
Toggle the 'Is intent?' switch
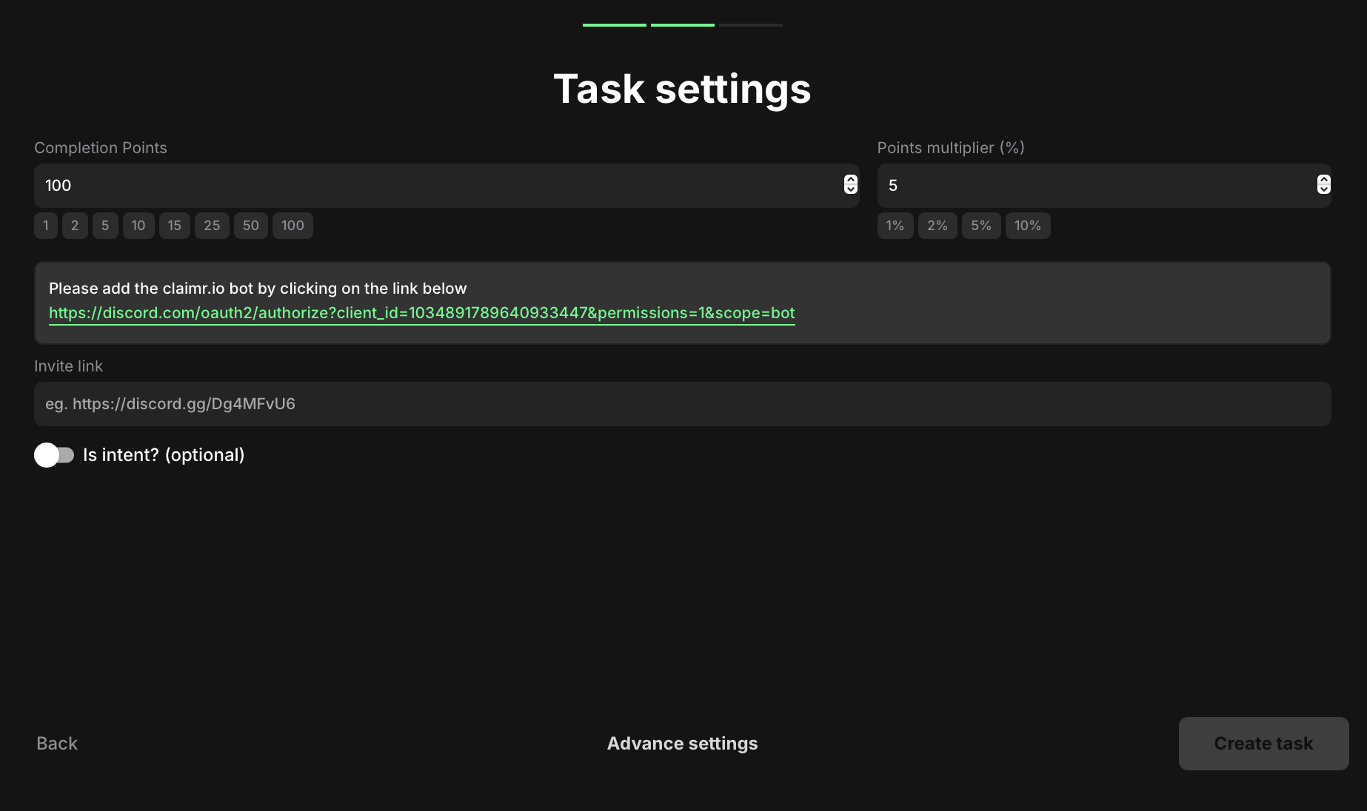tap(54, 455)
